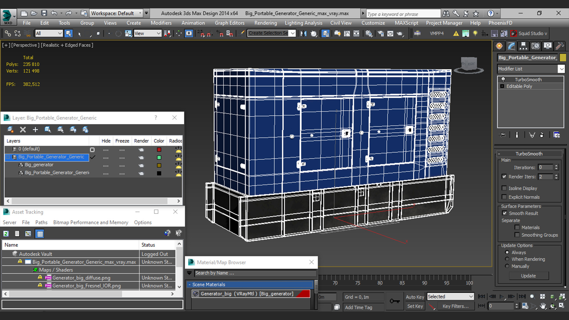Image resolution: width=569 pixels, height=320 pixels.
Task: Click Play Animation button
Action: (x=502, y=297)
